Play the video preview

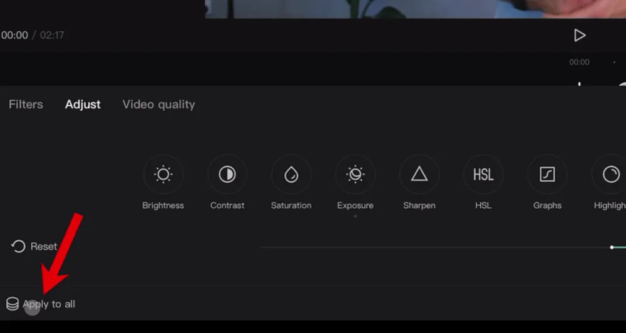[x=580, y=36]
